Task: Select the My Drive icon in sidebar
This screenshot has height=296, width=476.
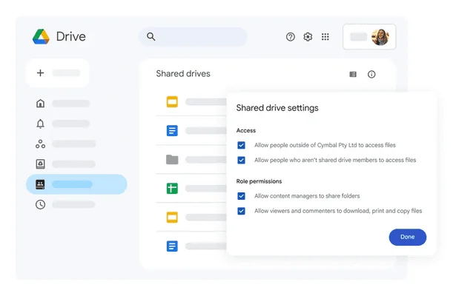Action: click(40, 164)
